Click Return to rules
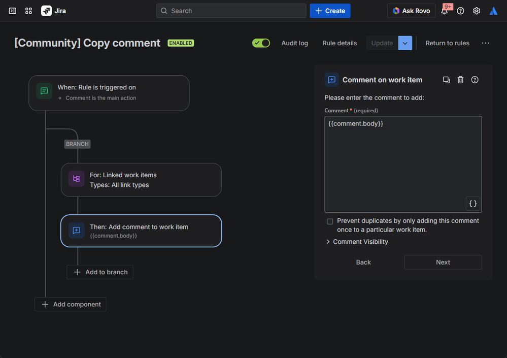Image resolution: width=507 pixels, height=358 pixels. point(447,43)
